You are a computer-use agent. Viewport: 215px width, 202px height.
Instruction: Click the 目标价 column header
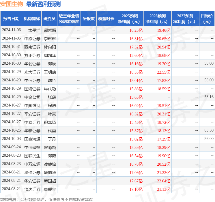(207, 19)
